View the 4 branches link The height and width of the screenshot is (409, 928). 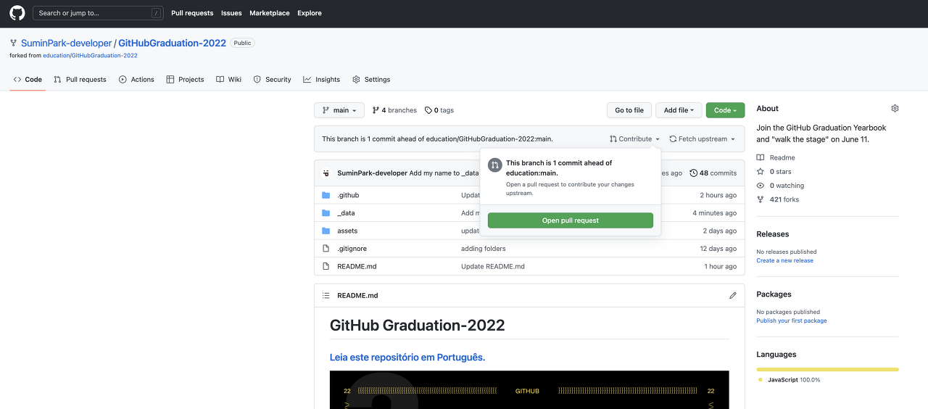coord(394,110)
